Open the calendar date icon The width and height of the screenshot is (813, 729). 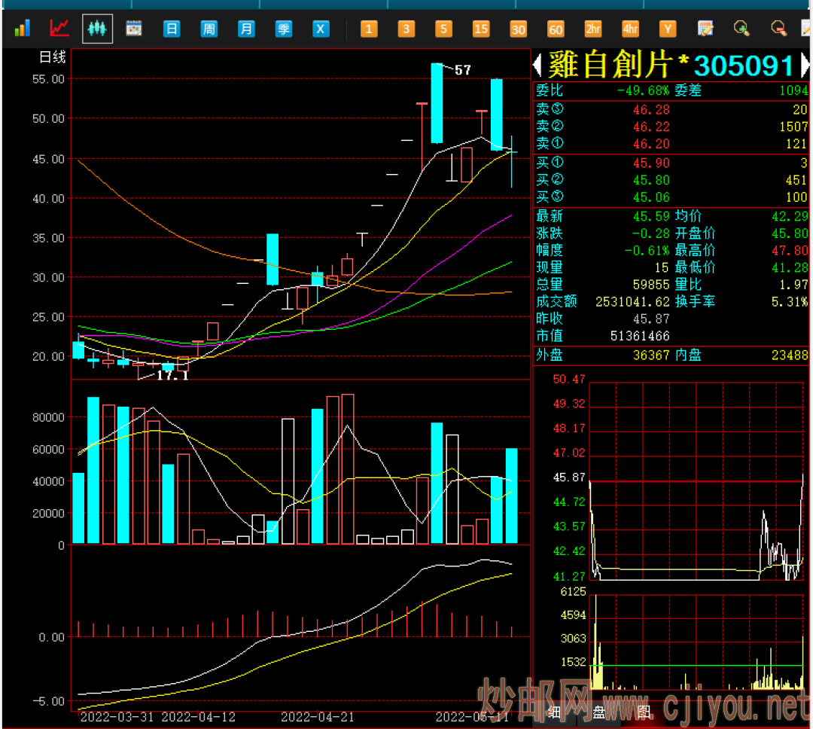coord(134,29)
